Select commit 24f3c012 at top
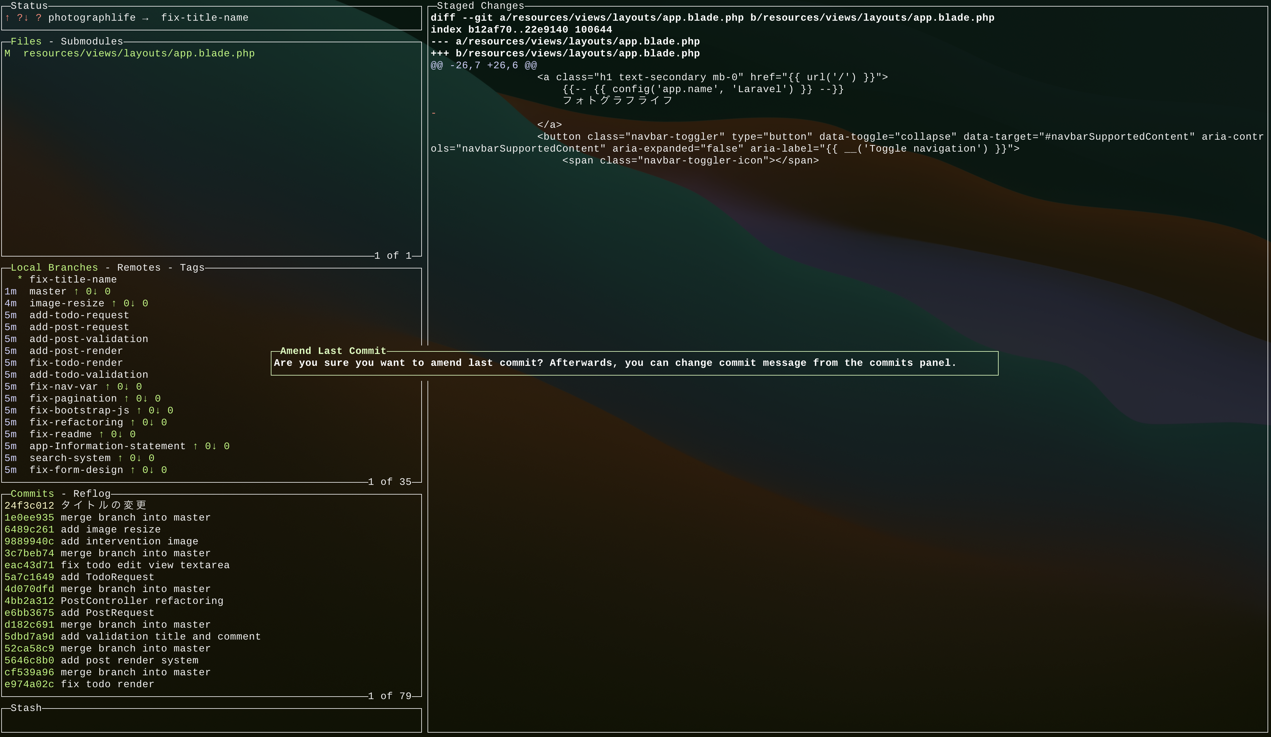The width and height of the screenshot is (1271, 737). click(x=76, y=506)
